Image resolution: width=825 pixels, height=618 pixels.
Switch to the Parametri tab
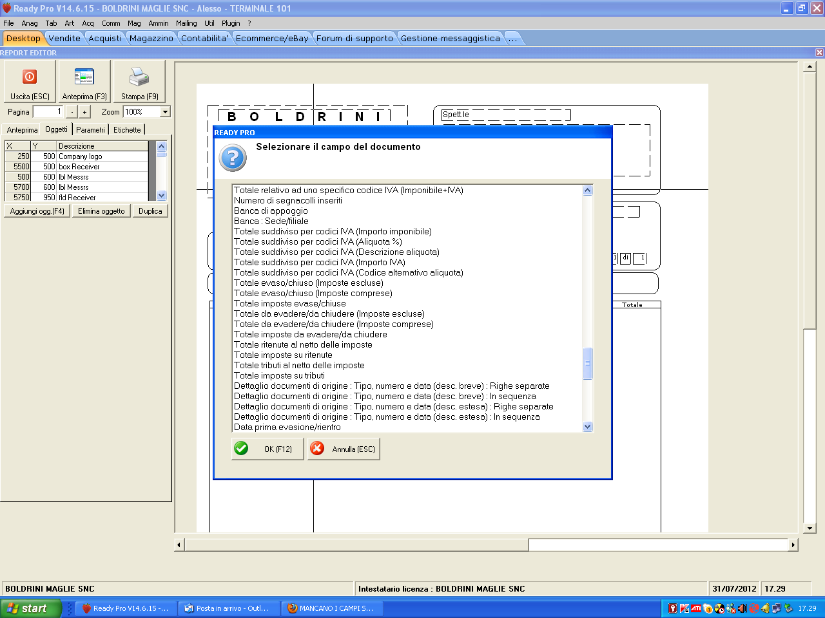[x=90, y=130]
